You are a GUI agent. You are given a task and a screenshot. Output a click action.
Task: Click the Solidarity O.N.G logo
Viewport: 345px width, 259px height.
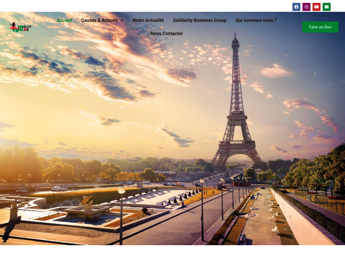tap(20, 27)
